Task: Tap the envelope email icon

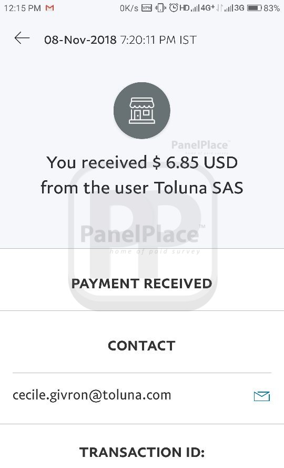Action: pyautogui.click(x=262, y=396)
